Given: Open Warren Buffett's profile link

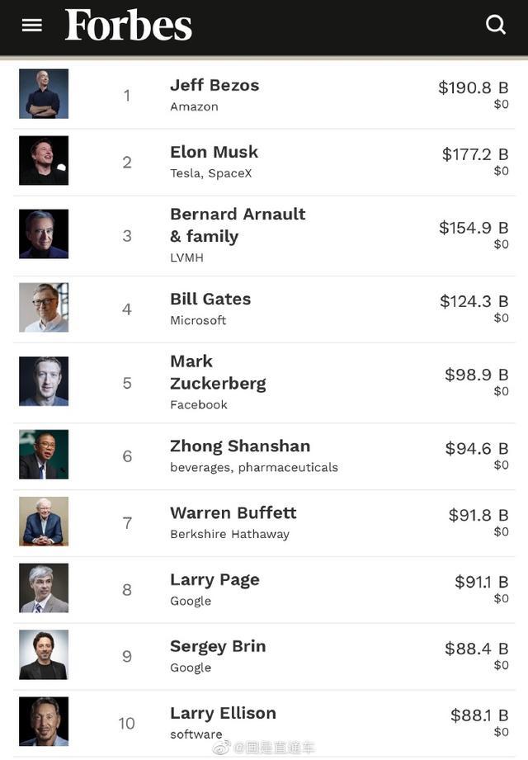Looking at the screenshot, I should (233, 512).
